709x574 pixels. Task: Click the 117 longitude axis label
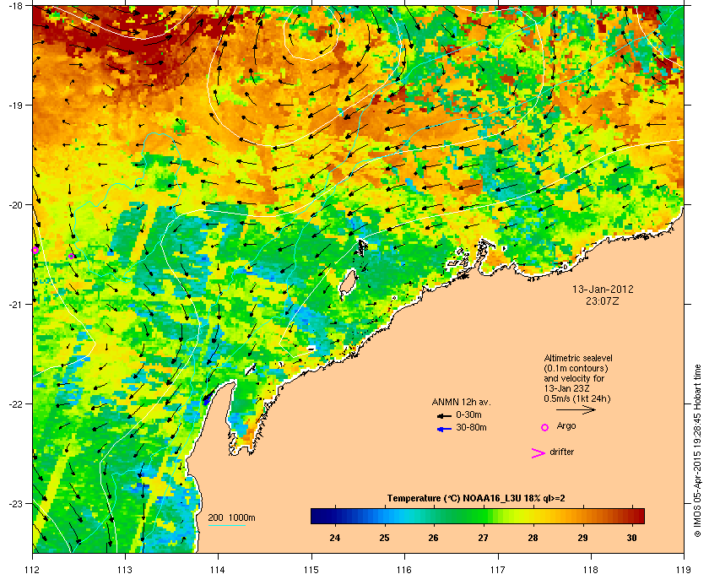[x=498, y=569]
